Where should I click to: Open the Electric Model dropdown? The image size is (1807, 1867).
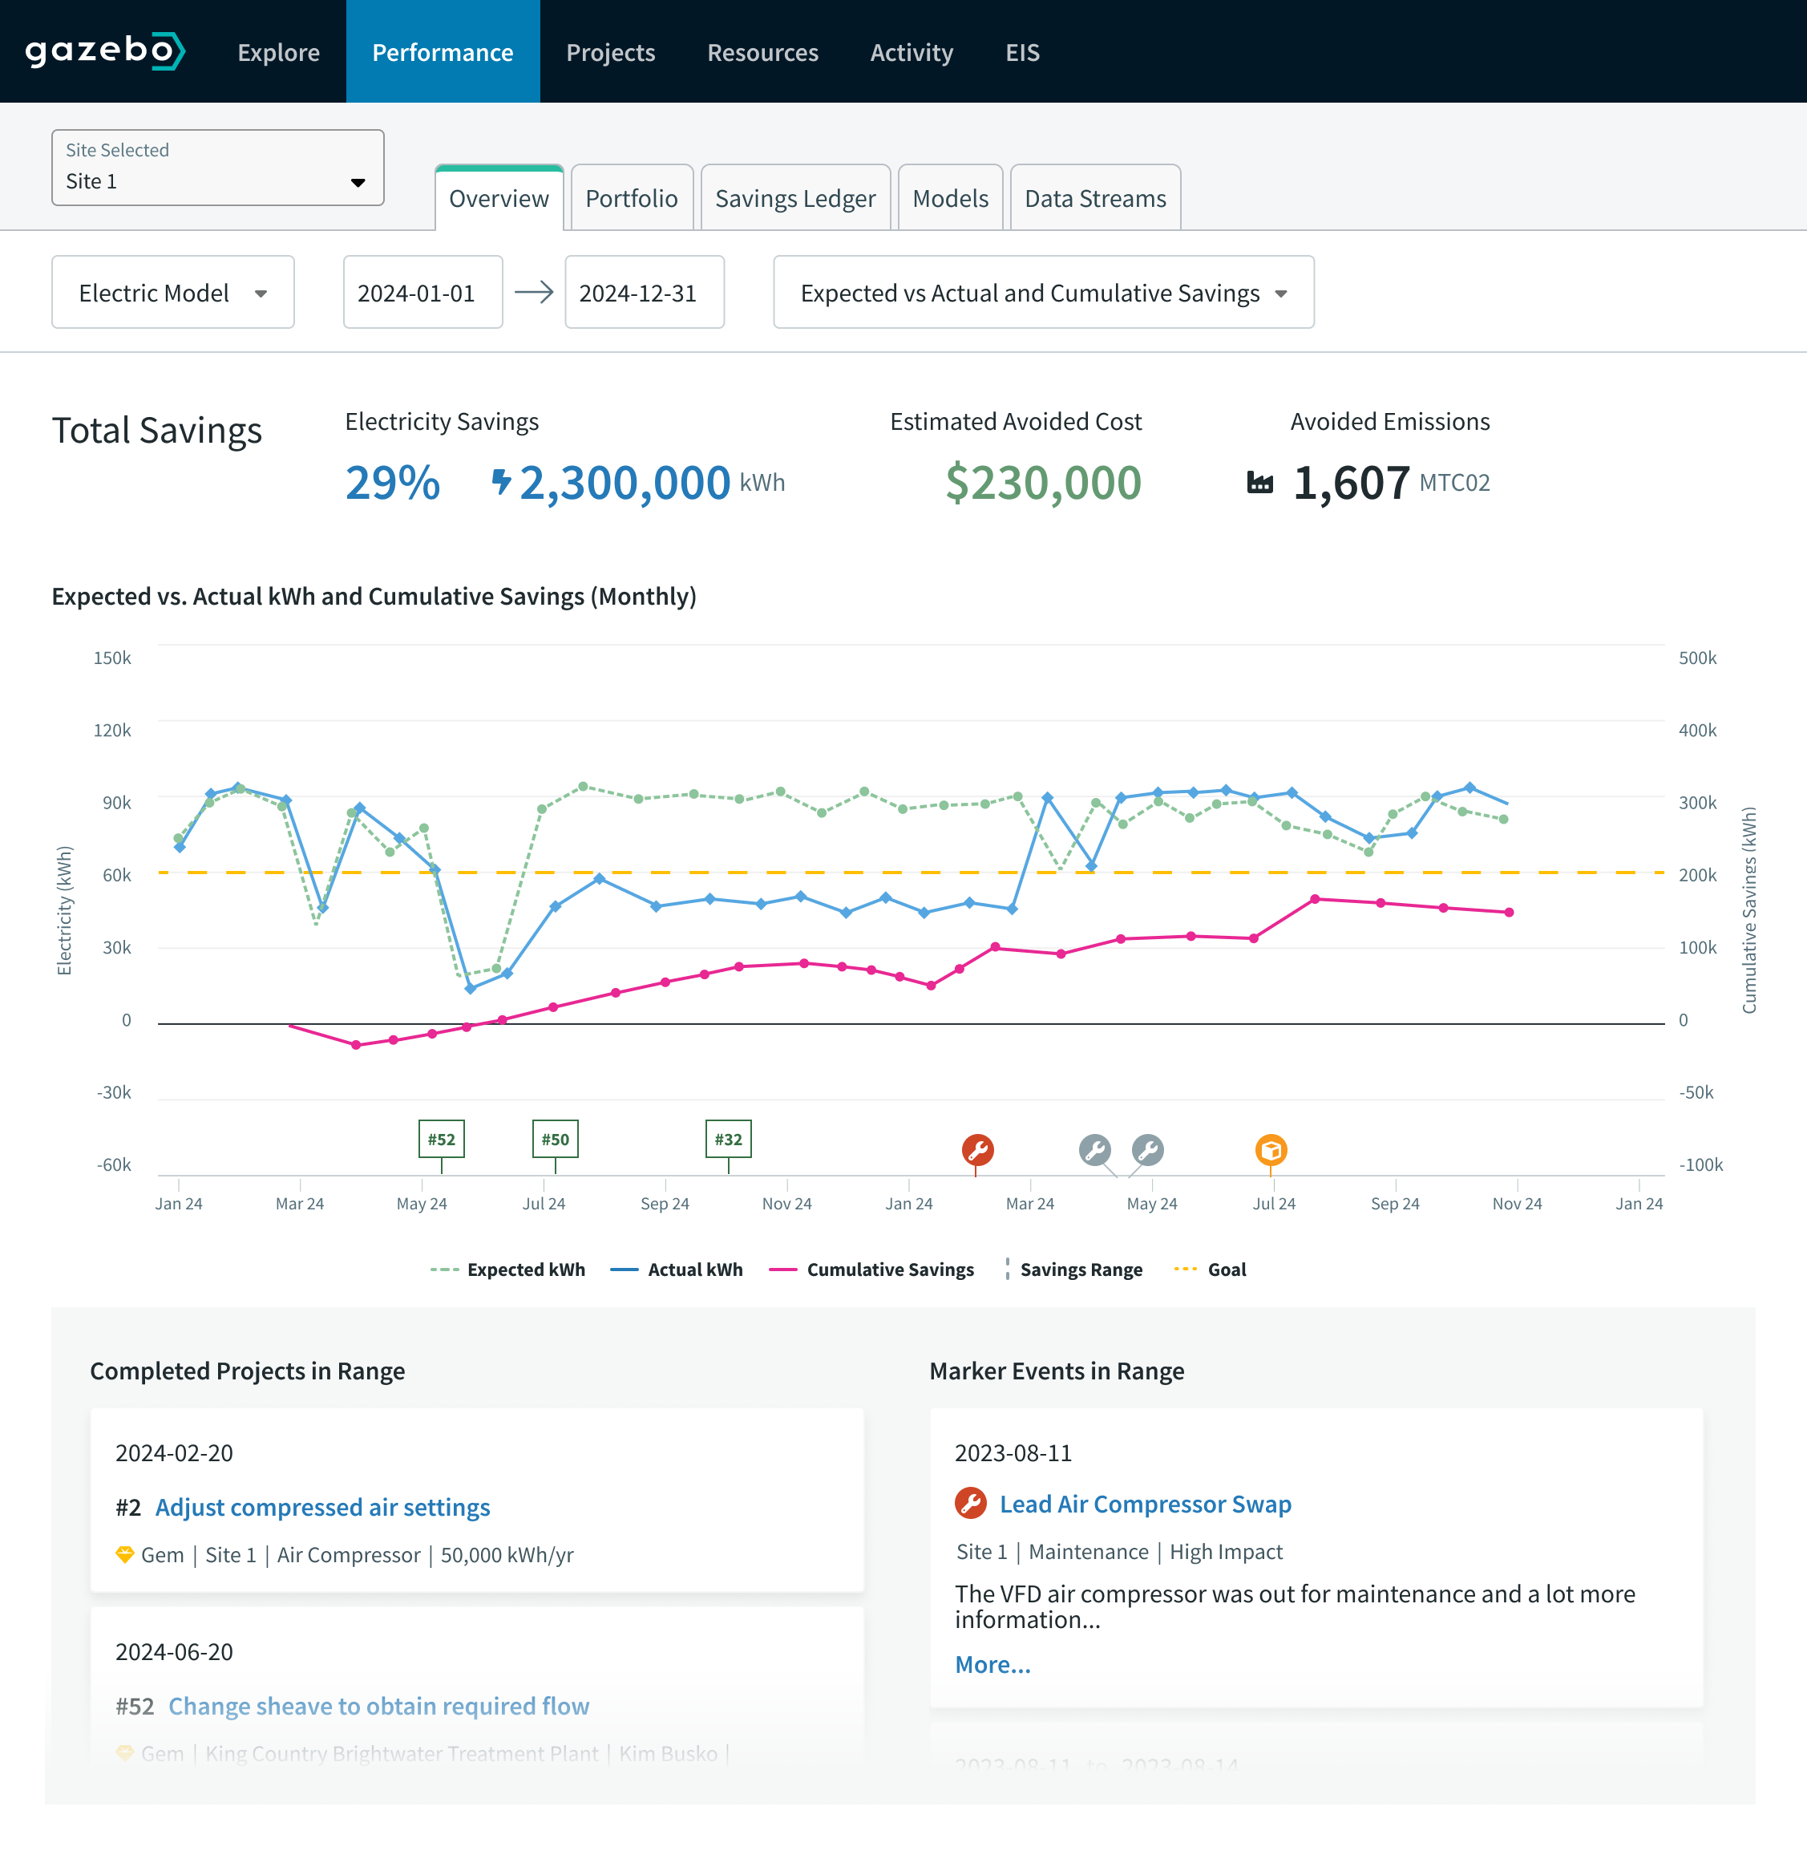click(172, 293)
